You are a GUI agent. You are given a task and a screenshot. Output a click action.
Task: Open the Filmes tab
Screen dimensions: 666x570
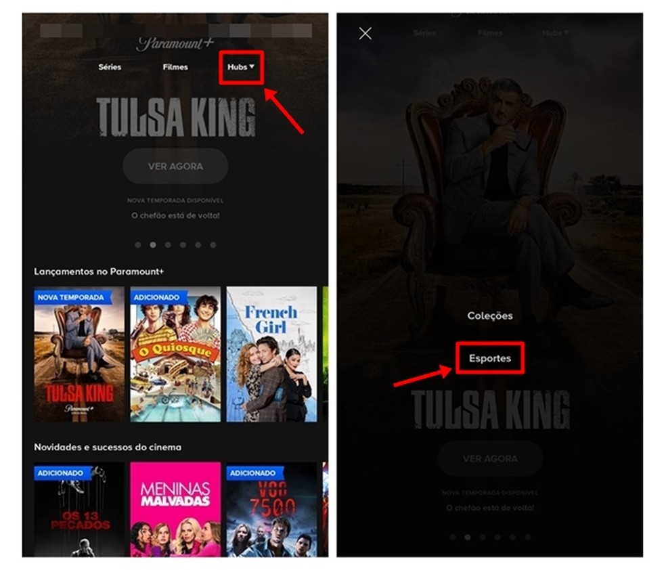(x=175, y=67)
